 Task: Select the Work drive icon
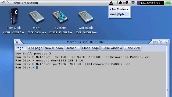coord(37,17)
